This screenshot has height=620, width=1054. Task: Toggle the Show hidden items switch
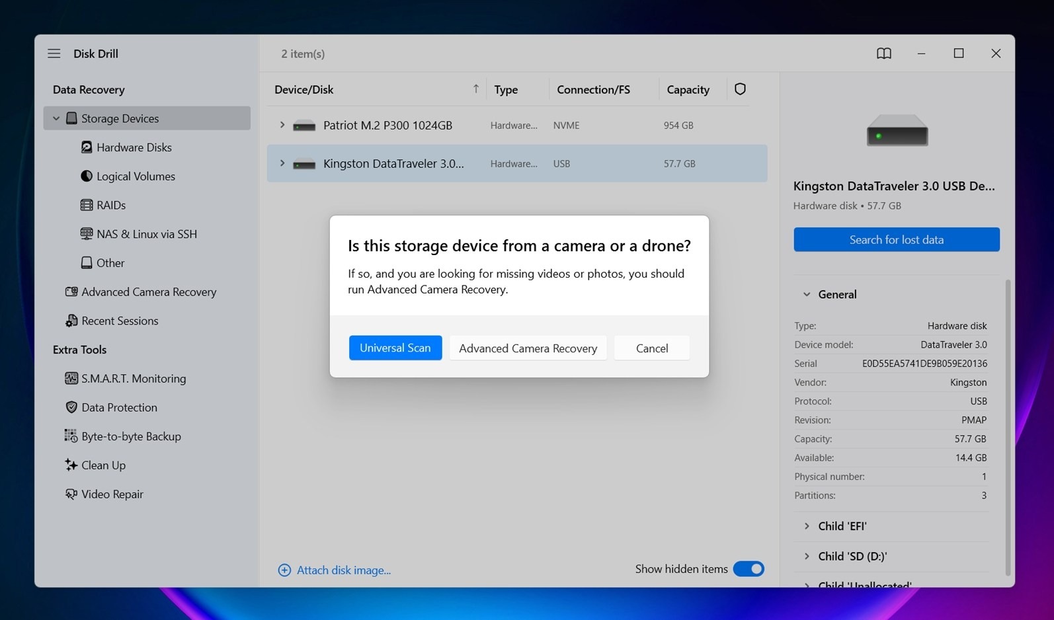click(x=749, y=569)
